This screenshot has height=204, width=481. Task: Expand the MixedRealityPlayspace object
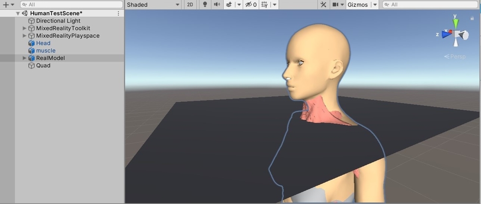click(x=24, y=36)
